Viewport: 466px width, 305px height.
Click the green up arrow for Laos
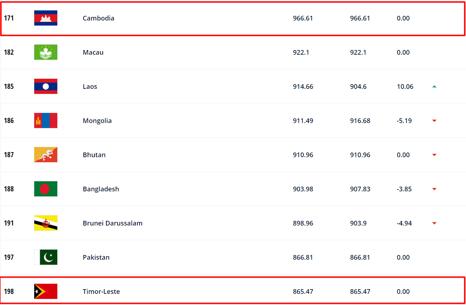point(434,86)
